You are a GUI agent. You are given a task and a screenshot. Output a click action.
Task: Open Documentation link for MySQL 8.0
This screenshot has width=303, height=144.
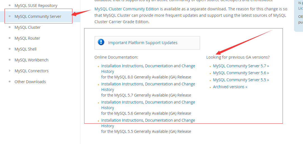[159, 66]
